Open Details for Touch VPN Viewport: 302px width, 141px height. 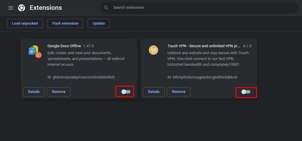[x=154, y=92]
